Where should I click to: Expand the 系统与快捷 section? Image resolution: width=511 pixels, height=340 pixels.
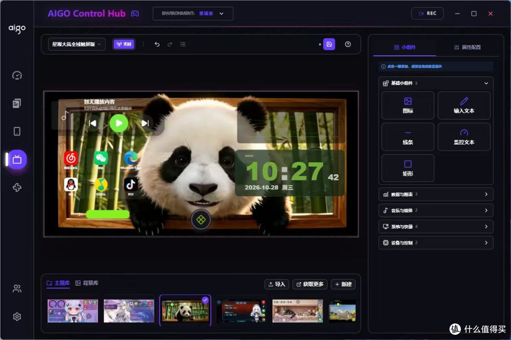coord(436,227)
